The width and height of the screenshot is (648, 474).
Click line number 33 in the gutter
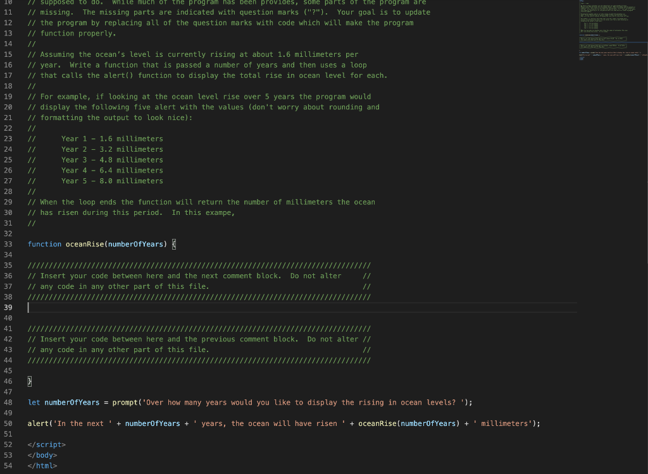pyautogui.click(x=8, y=244)
